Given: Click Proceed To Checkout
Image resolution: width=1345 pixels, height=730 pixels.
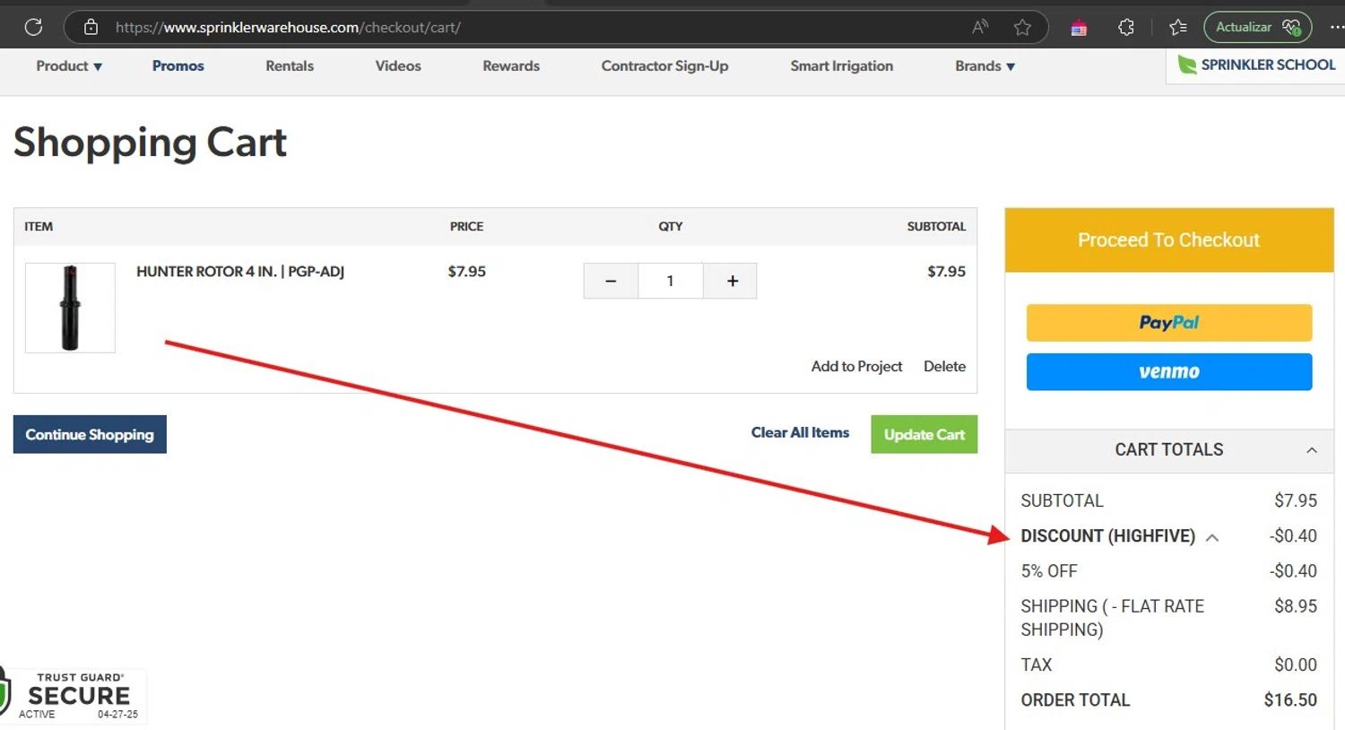Looking at the screenshot, I should [1169, 240].
